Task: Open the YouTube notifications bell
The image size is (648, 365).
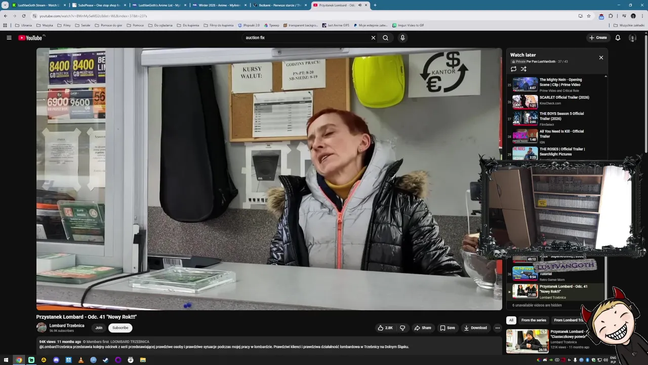Action: tap(618, 38)
